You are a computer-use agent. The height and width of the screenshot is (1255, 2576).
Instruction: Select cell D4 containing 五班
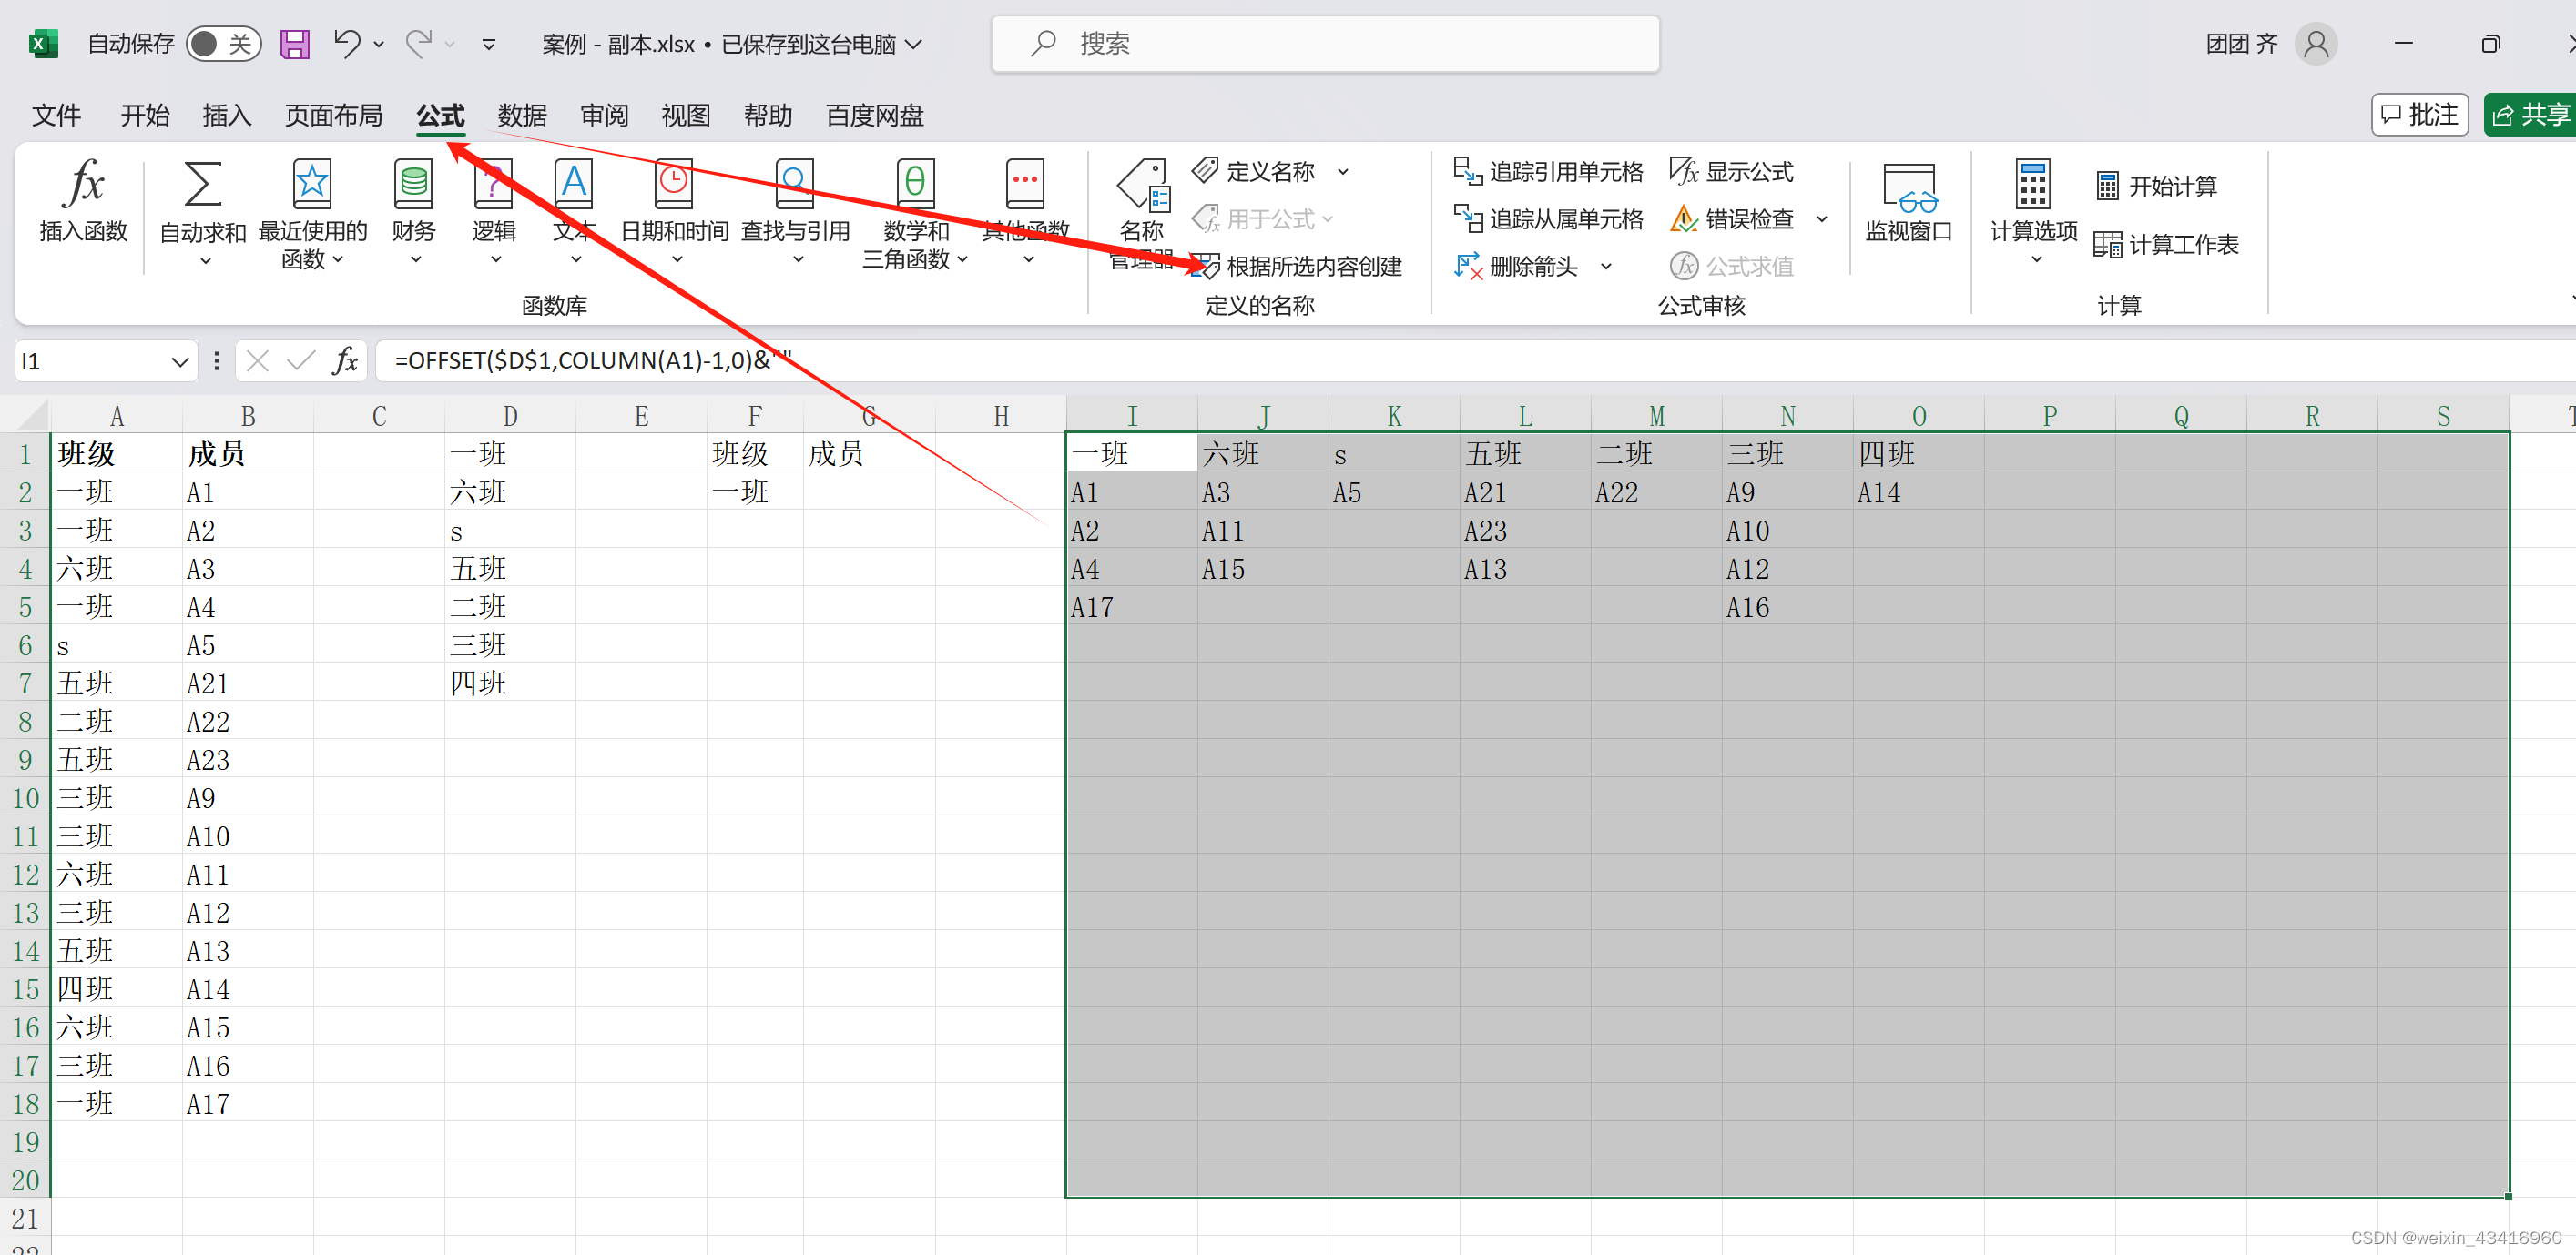[510, 569]
